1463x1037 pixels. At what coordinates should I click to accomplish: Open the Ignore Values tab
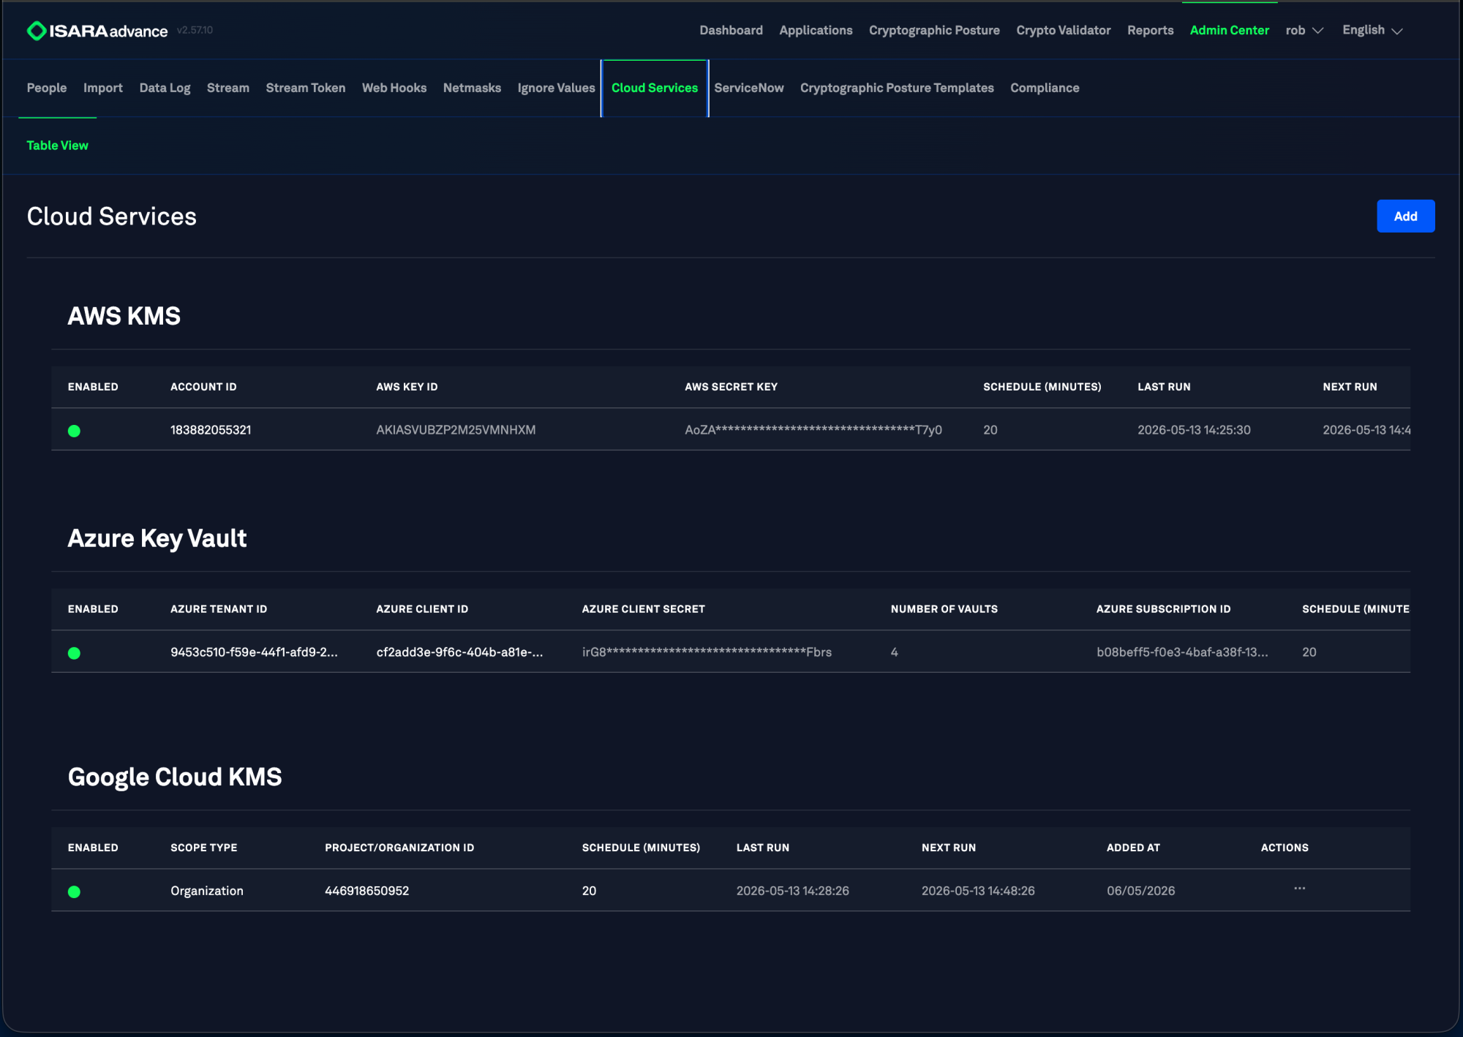click(x=556, y=88)
